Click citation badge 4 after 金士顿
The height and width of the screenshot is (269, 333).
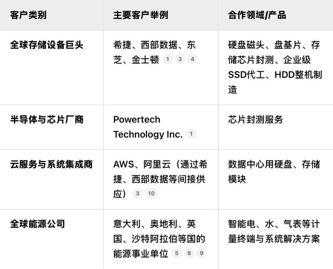[193, 59]
